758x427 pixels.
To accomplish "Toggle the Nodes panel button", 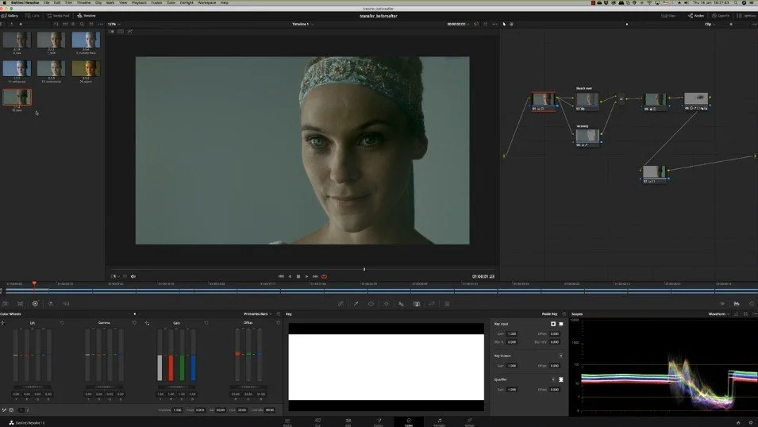I will click(695, 15).
